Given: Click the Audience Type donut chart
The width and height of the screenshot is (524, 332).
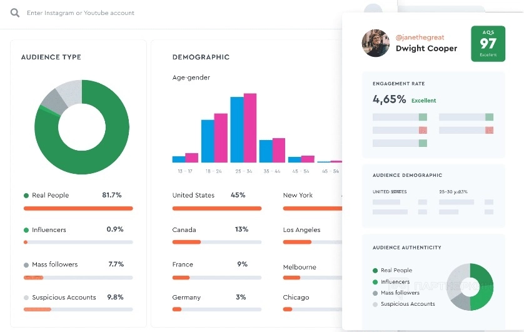Looking at the screenshot, I should [82, 127].
